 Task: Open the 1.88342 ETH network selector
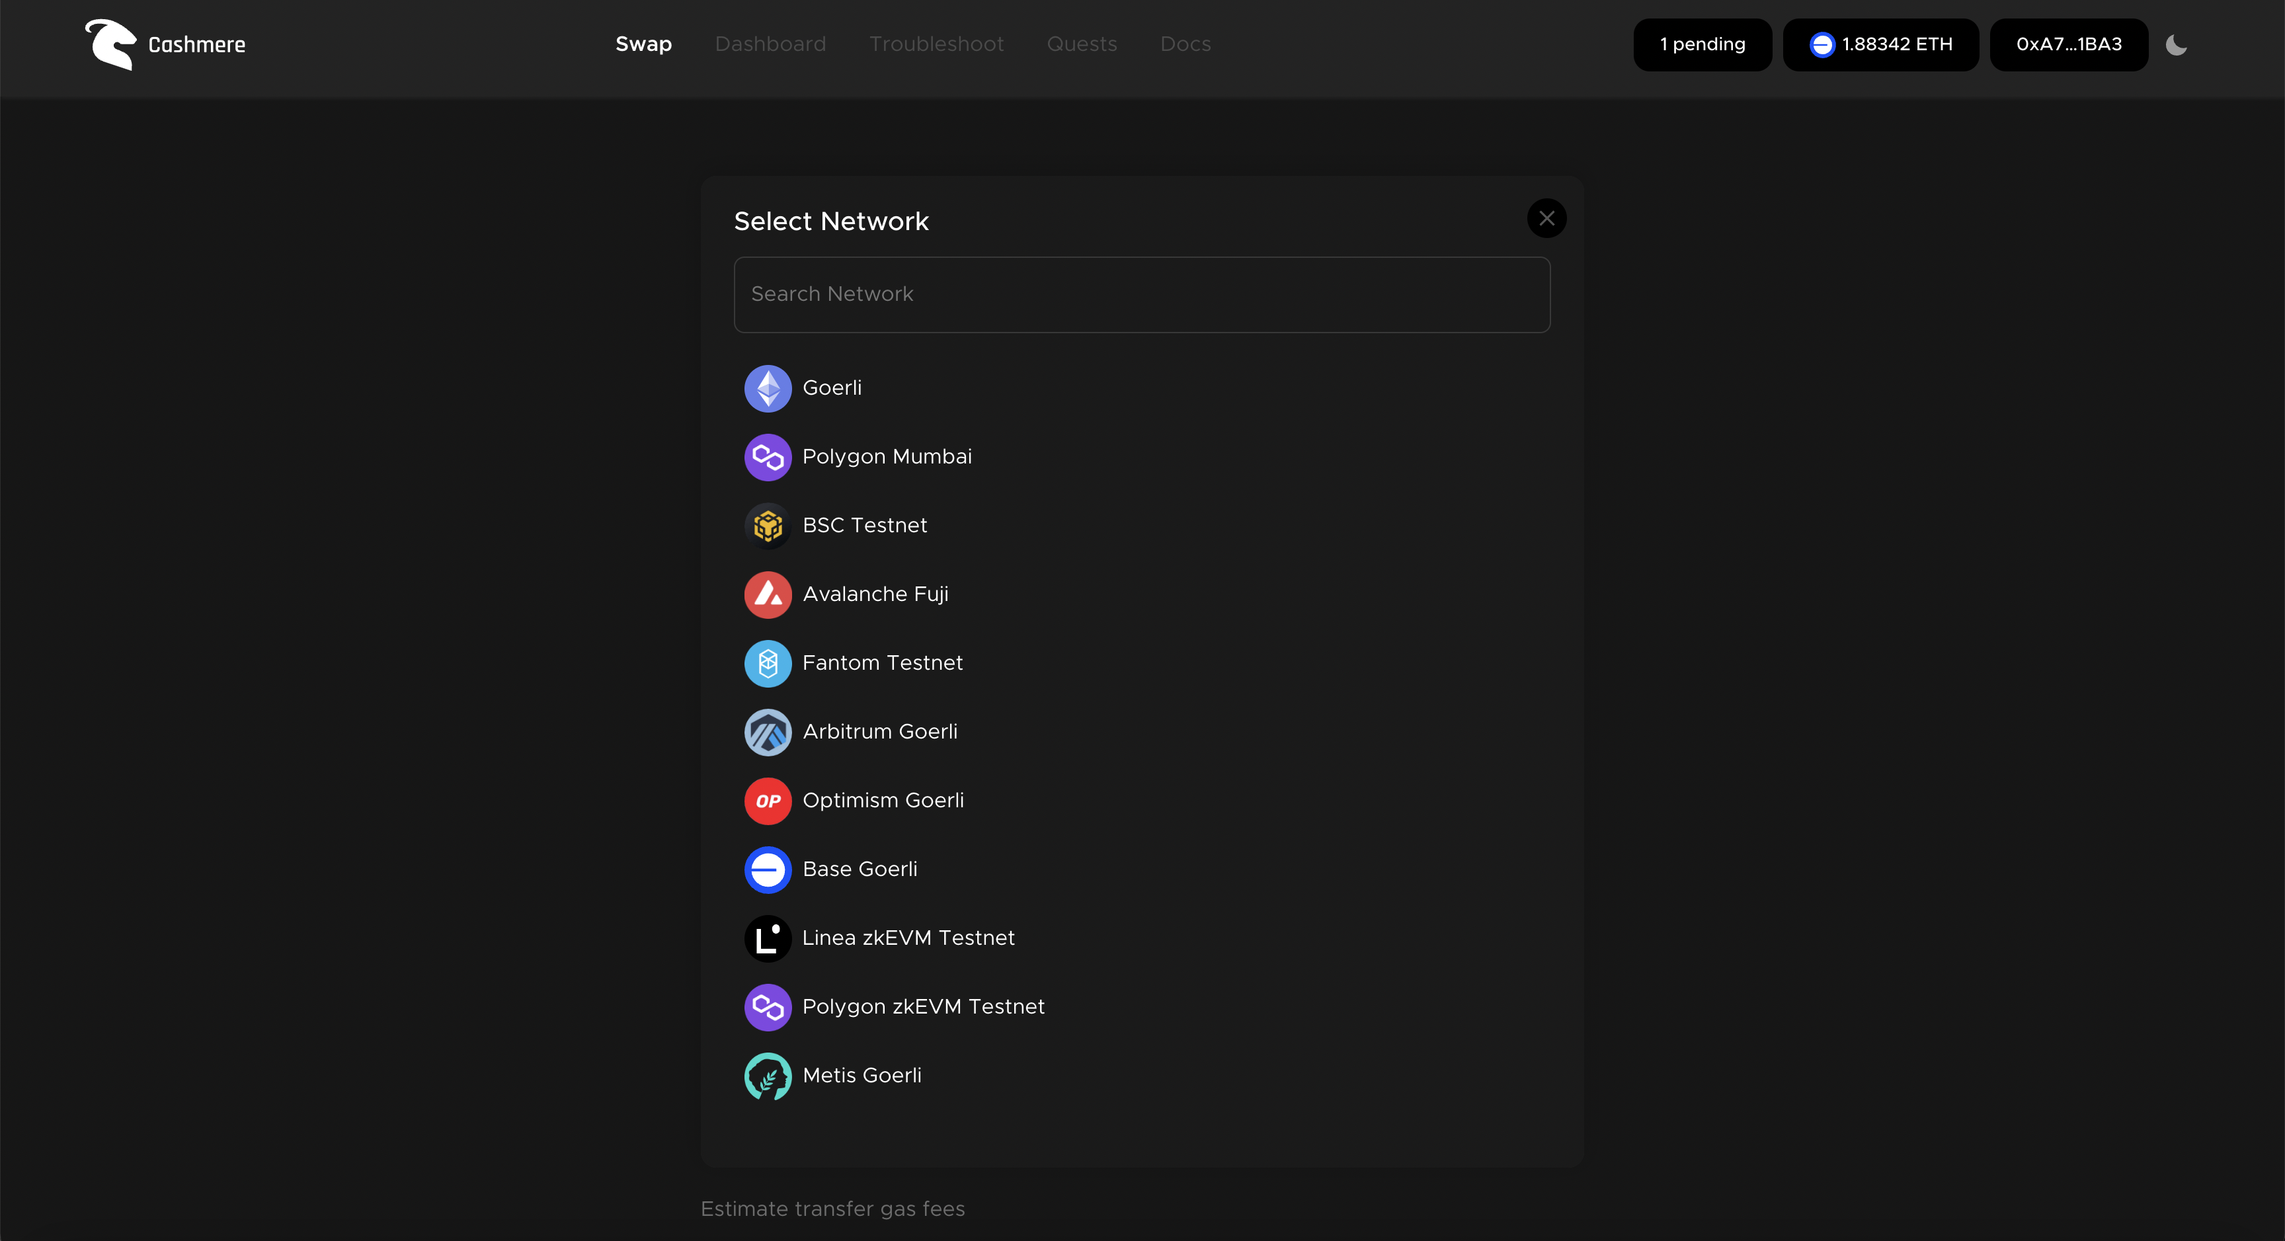[1880, 44]
